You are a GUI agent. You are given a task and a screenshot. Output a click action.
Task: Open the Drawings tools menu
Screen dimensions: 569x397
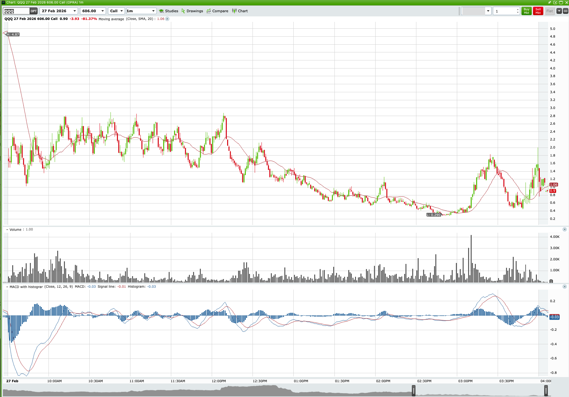[192, 11]
